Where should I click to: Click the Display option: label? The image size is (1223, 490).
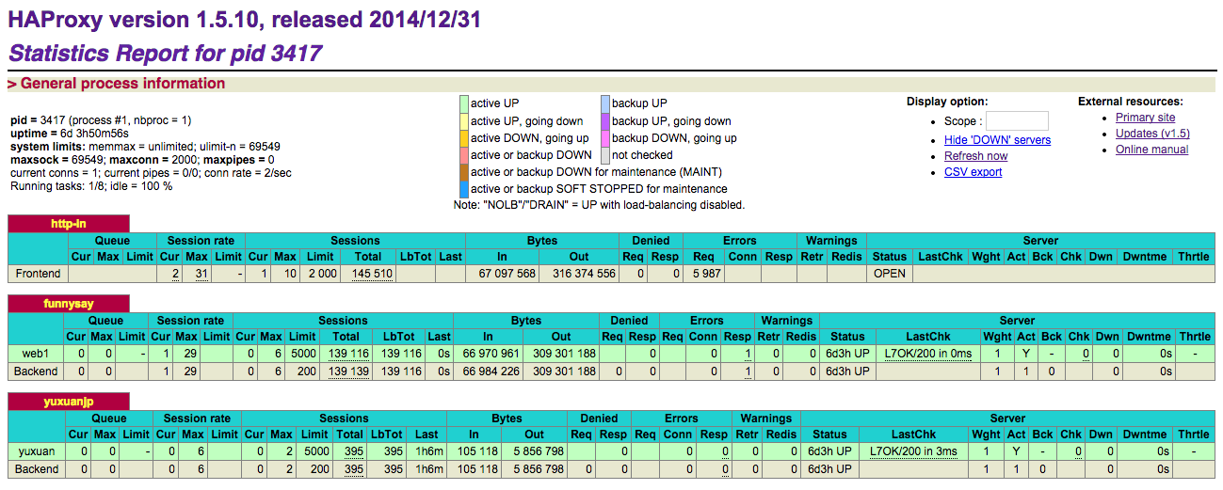[x=947, y=102]
